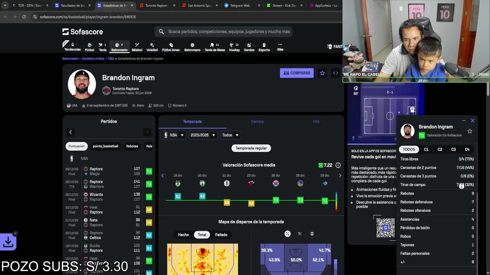Go to previous matches page arrow
The height and width of the screenshot is (275, 490).
[x=70, y=132]
